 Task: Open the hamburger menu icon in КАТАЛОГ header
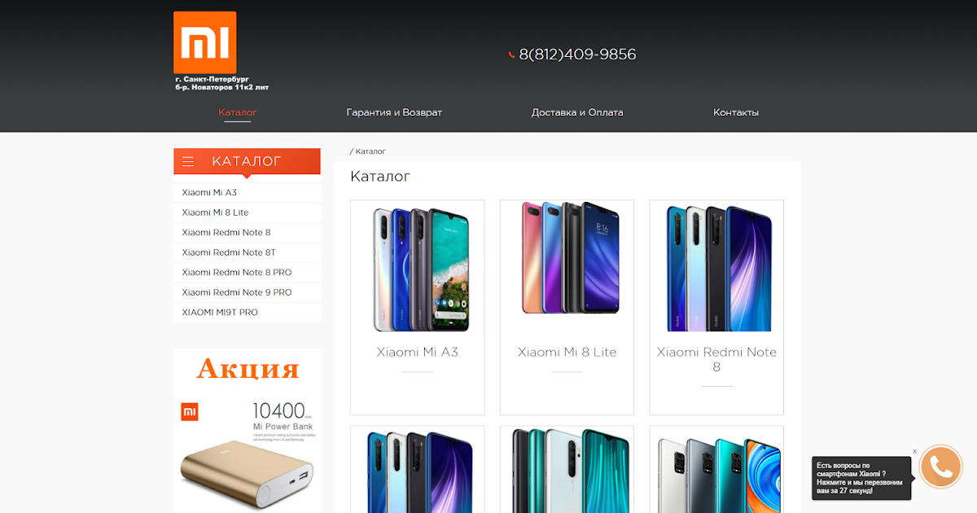[188, 161]
